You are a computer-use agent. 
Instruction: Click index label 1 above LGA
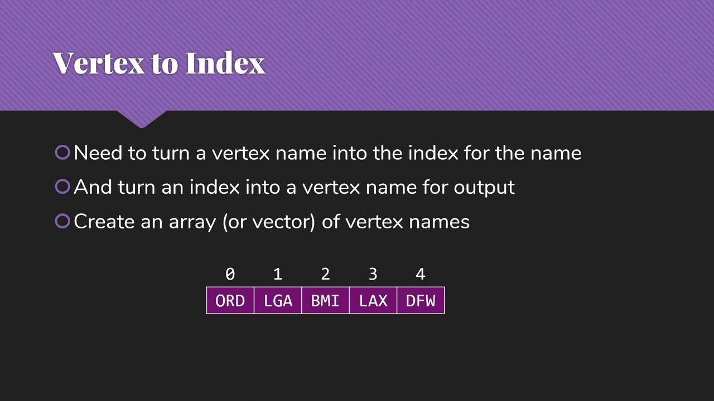pyautogui.click(x=278, y=274)
